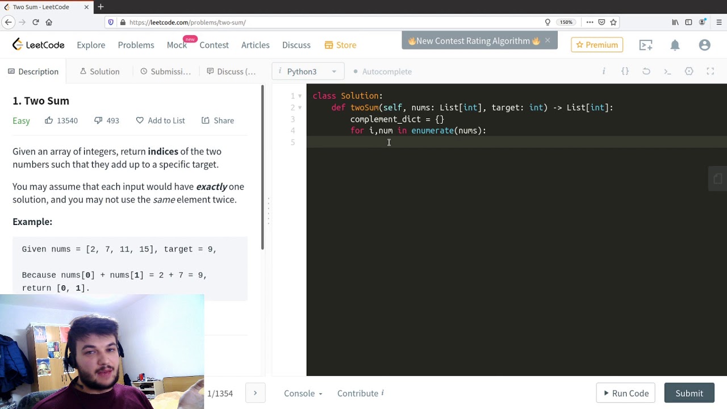The height and width of the screenshot is (409, 727).
Task: Dismiss the New Contest Rating banner
Action: click(548, 40)
